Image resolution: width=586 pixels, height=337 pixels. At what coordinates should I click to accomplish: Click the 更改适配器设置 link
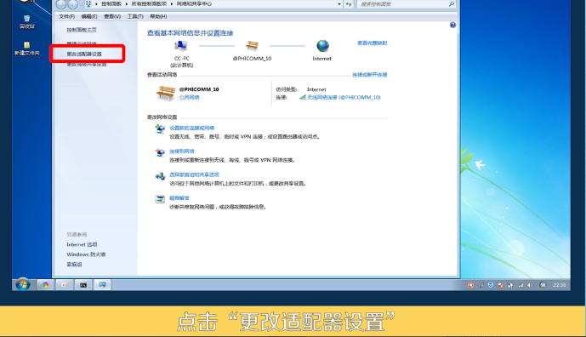pyautogui.click(x=84, y=54)
